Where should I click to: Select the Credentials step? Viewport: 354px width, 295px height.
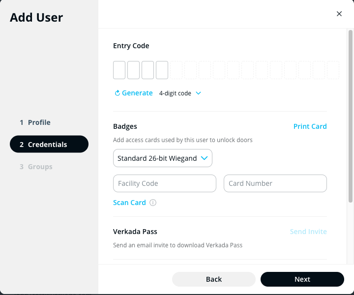[x=49, y=145]
